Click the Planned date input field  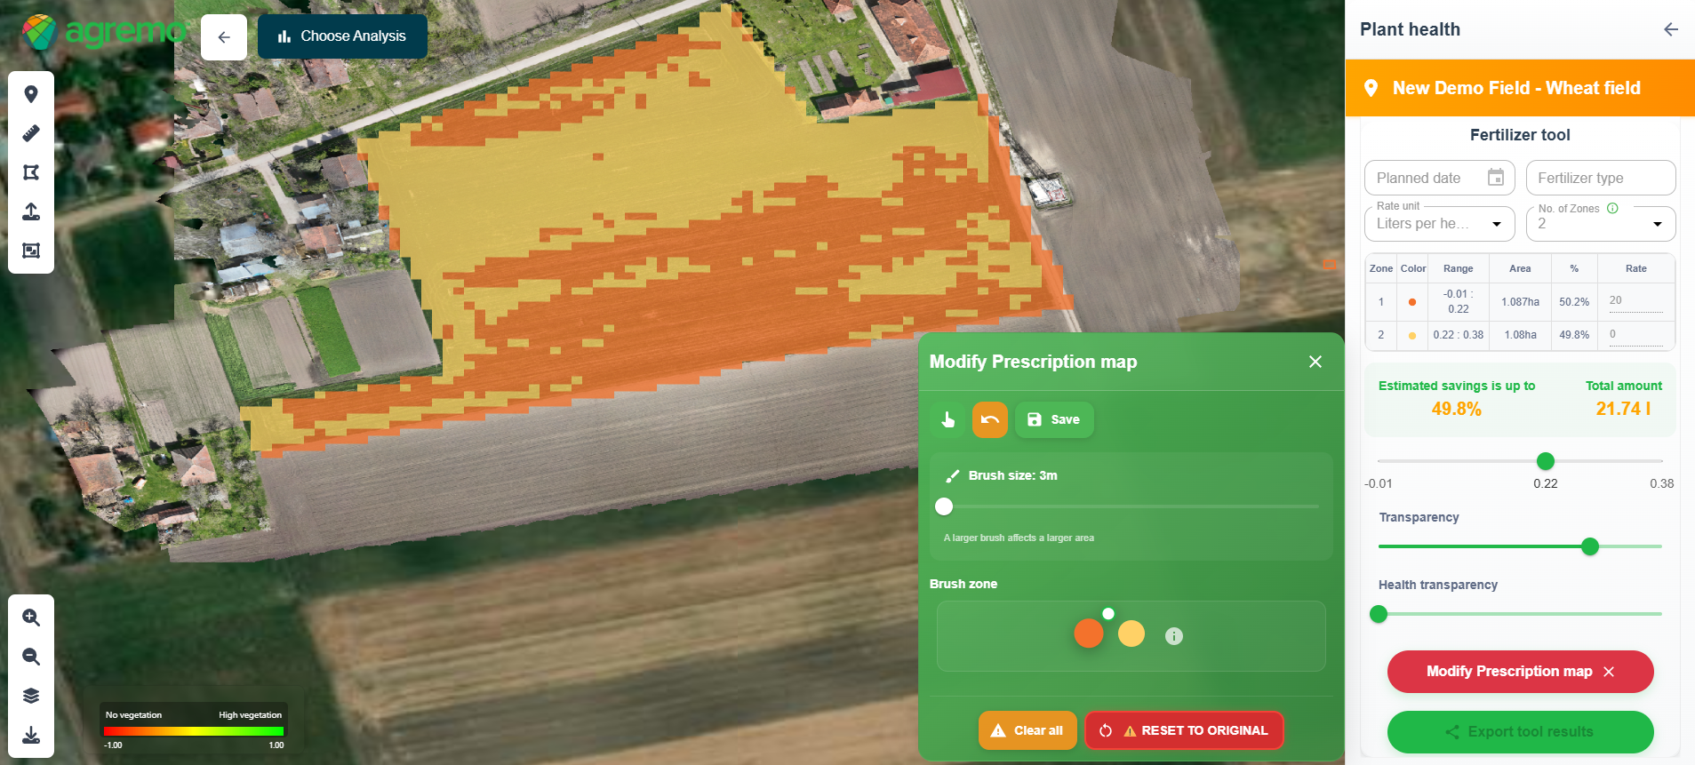coord(1440,178)
